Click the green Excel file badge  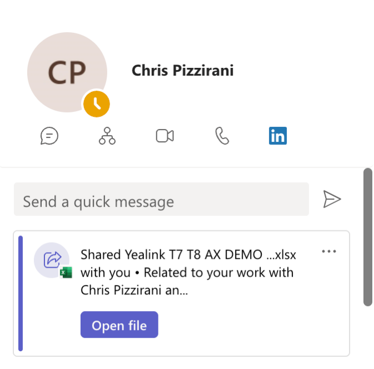(66, 272)
